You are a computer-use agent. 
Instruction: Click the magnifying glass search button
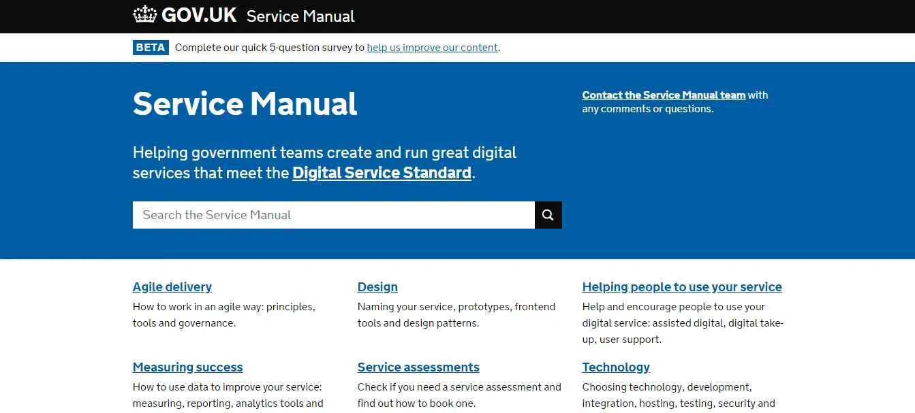coord(548,215)
